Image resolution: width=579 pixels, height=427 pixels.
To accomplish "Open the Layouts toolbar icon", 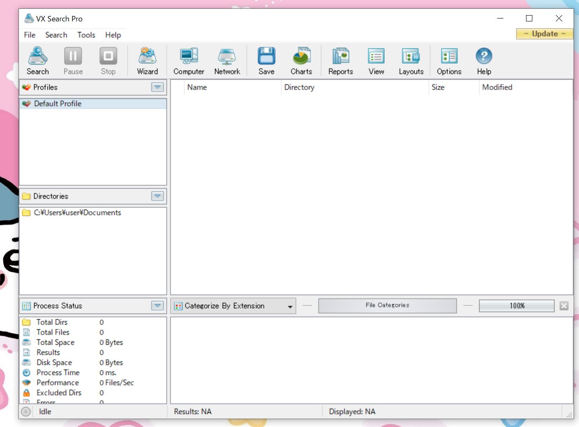I will 411,56.
